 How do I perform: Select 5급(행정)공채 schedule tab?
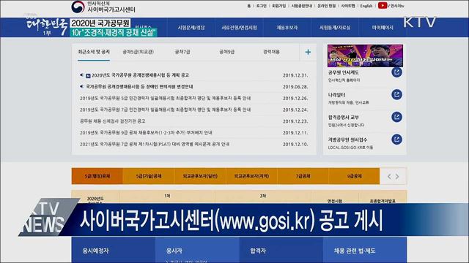[97, 176]
